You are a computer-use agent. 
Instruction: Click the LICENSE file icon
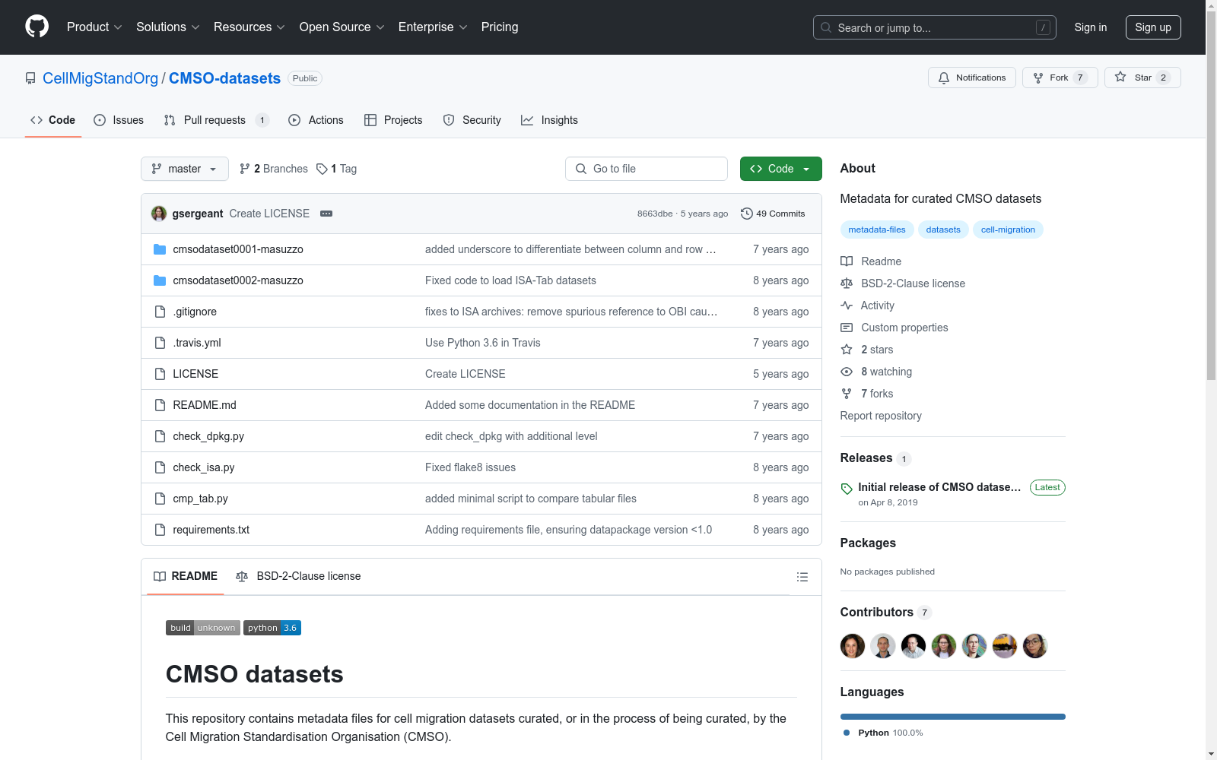[x=160, y=374]
